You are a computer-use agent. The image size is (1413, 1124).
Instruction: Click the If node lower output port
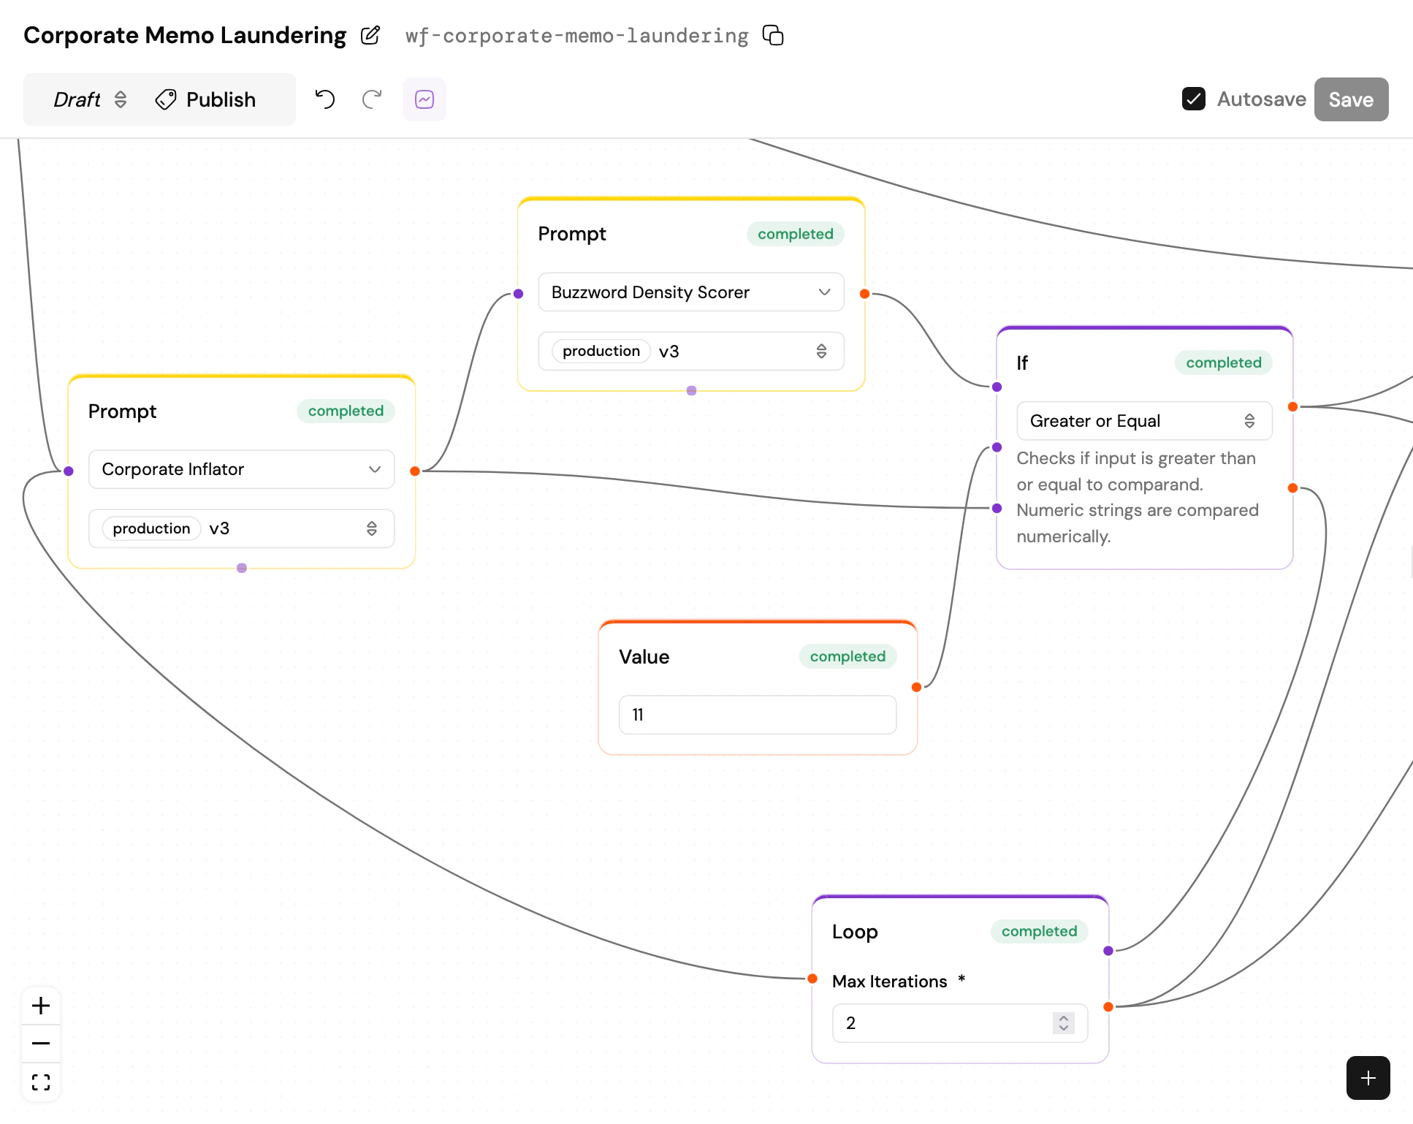click(x=1293, y=487)
